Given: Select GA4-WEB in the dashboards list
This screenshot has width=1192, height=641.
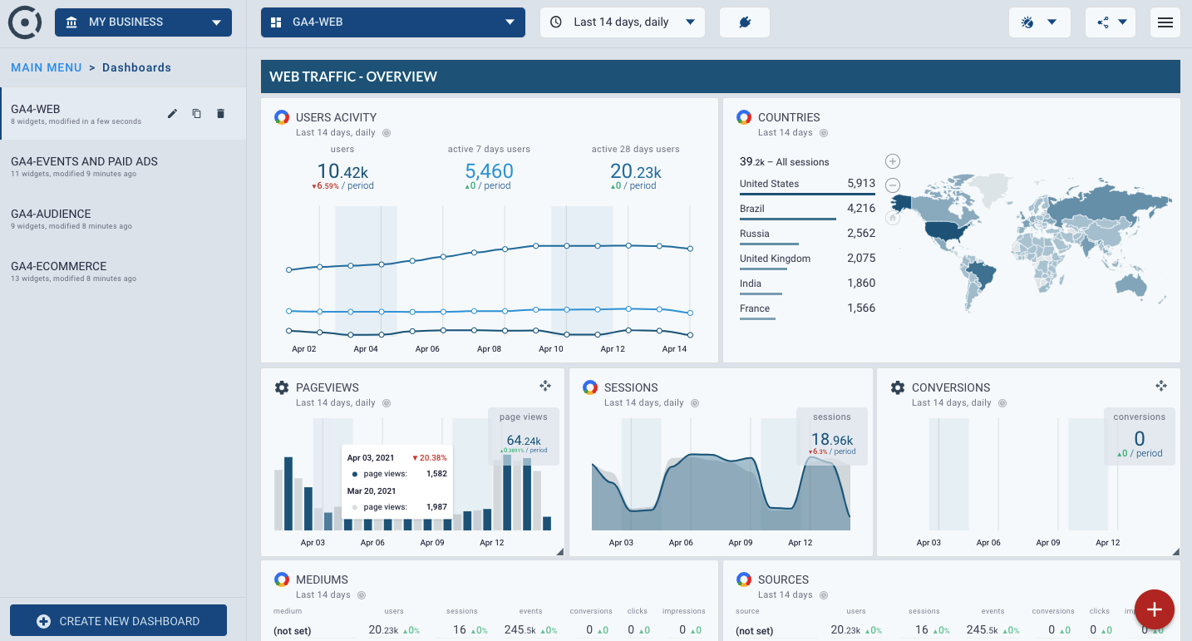Looking at the screenshot, I should click(x=123, y=115).
